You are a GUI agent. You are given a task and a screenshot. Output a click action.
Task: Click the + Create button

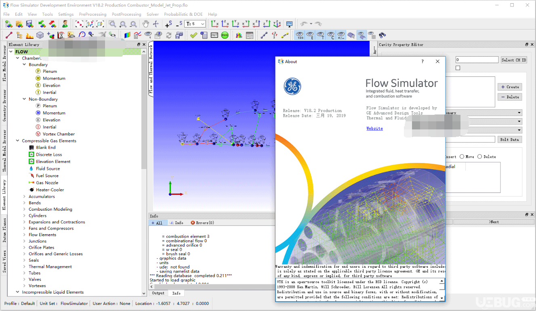(x=510, y=87)
